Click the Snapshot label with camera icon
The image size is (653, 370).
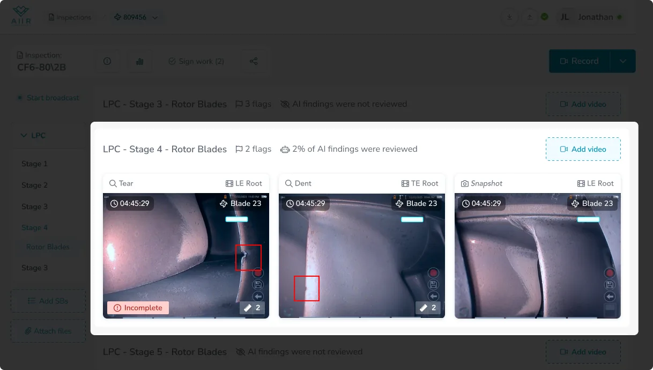tap(482, 183)
